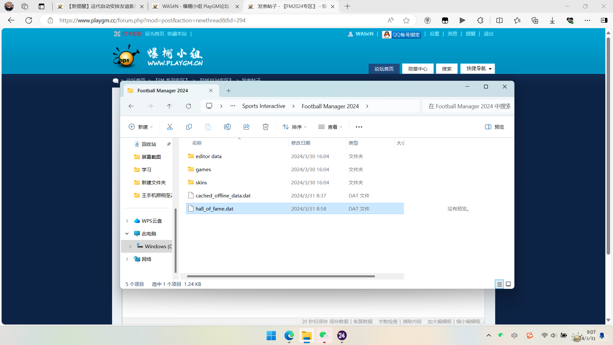Expand the 网络 tree node
Image resolution: width=613 pixels, height=345 pixels.
coord(127,259)
